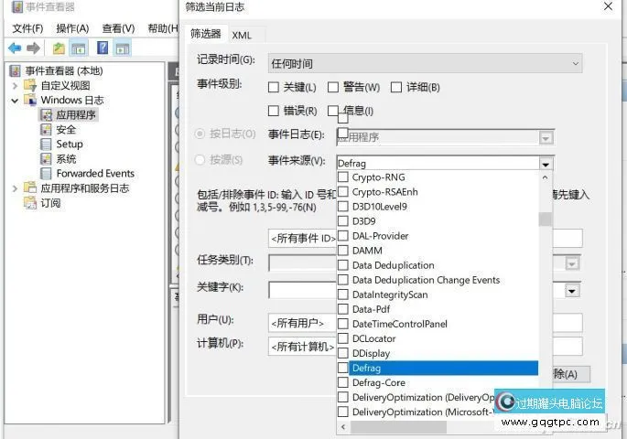Enable the 关键(L) event level checkbox
Image resolution: width=627 pixels, height=439 pixels.
click(x=274, y=88)
